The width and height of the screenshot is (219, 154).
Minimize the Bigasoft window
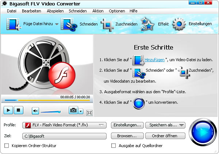point(192,3)
